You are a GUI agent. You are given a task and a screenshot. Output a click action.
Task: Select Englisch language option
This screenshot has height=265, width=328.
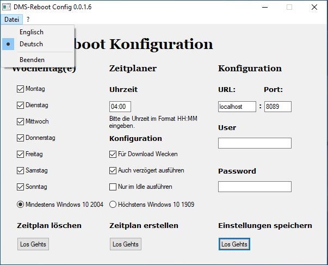coord(31,32)
